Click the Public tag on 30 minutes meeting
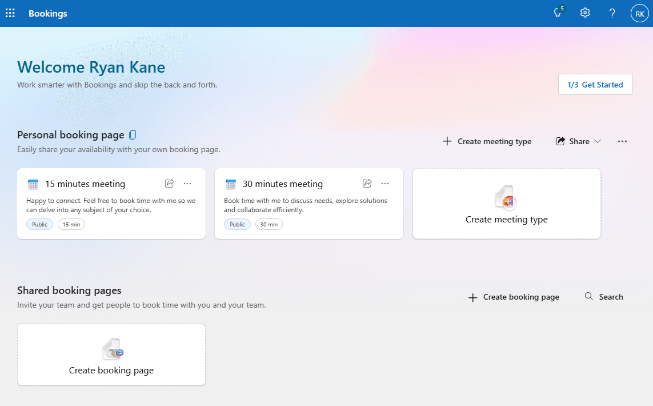The width and height of the screenshot is (653, 406). (238, 224)
